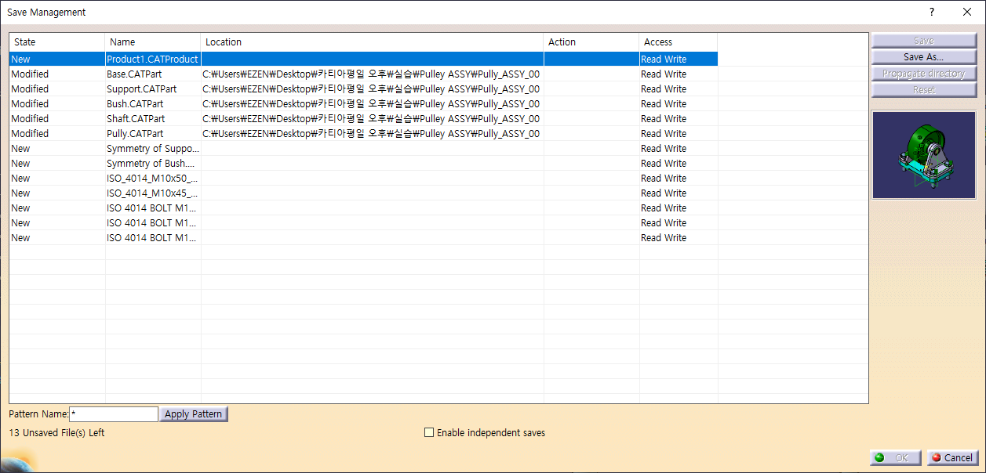This screenshot has height=473, width=986.
Task: Select the Base.CATPart row
Action: point(363,74)
